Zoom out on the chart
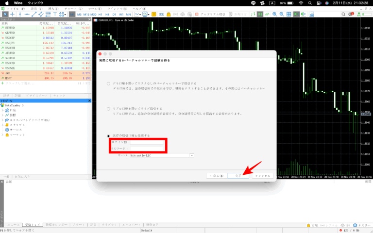This screenshot has height=233, width=373. 282,14
